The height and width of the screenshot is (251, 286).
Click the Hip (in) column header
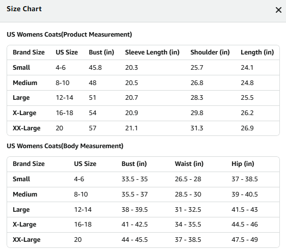[243, 164]
